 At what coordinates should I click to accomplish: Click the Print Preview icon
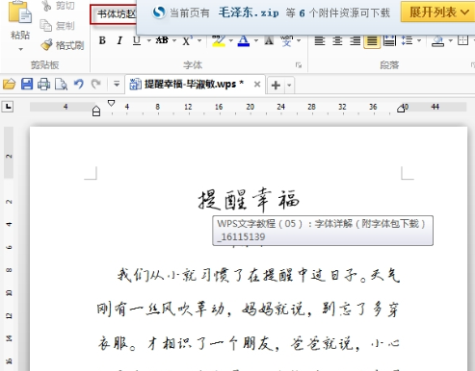61,85
